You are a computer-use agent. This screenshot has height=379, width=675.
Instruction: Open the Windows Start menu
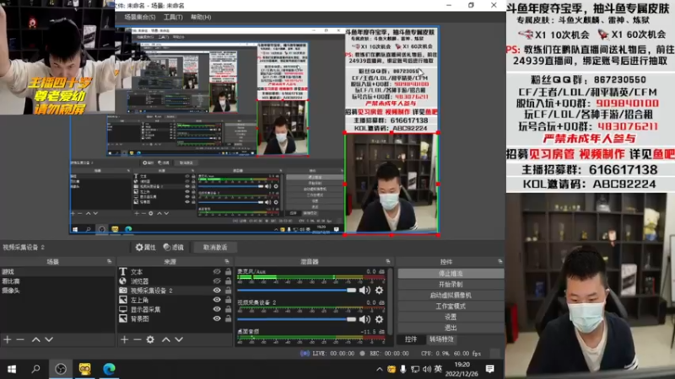pos(12,369)
